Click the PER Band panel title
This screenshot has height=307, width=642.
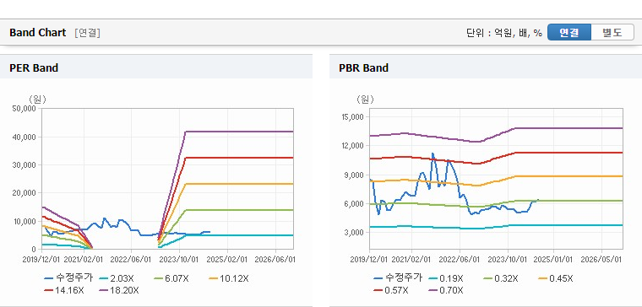pos(34,67)
